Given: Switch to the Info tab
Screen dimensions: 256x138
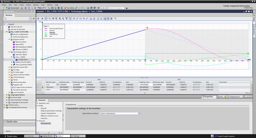Looking at the screenshot, I should 221,96.
